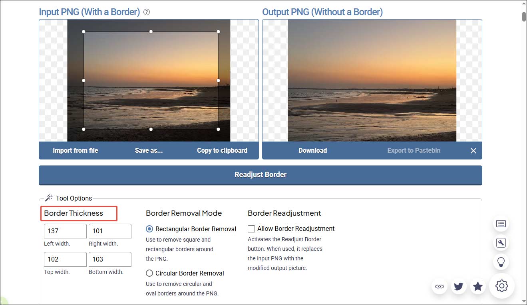Import a PNG from file
The height and width of the screenshot is (305, 527).
75,150
